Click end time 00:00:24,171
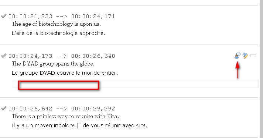The image size is (263, 138). tap(93, 16)
